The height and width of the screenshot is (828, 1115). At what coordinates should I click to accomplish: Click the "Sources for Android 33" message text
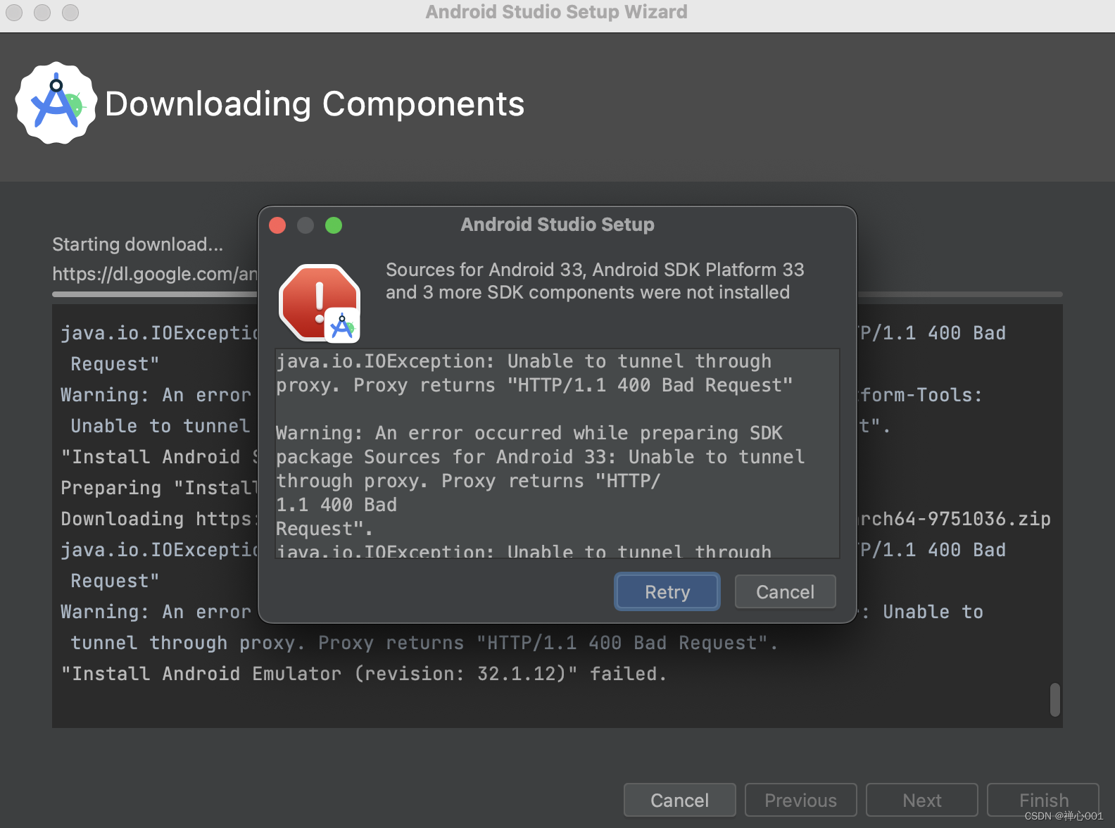click(x=594, y=281)
